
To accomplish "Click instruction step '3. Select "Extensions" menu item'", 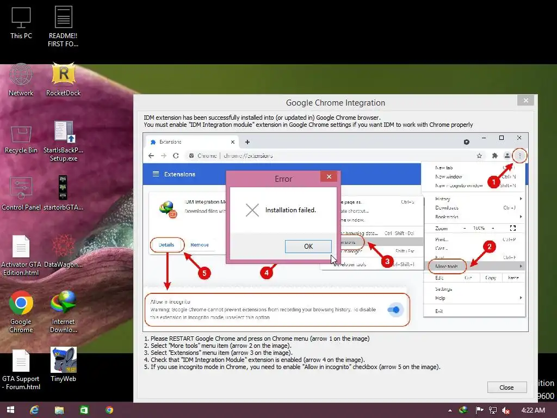I will point(218,353).
